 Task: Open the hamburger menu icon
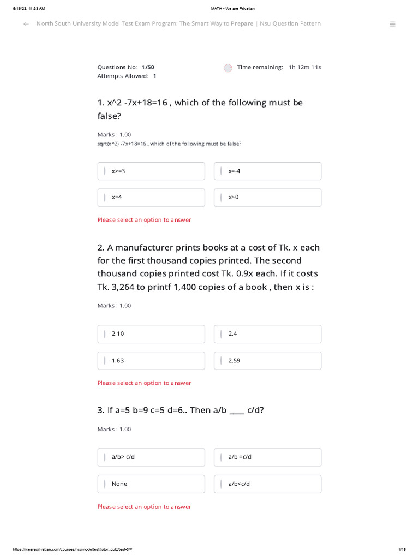392,24
